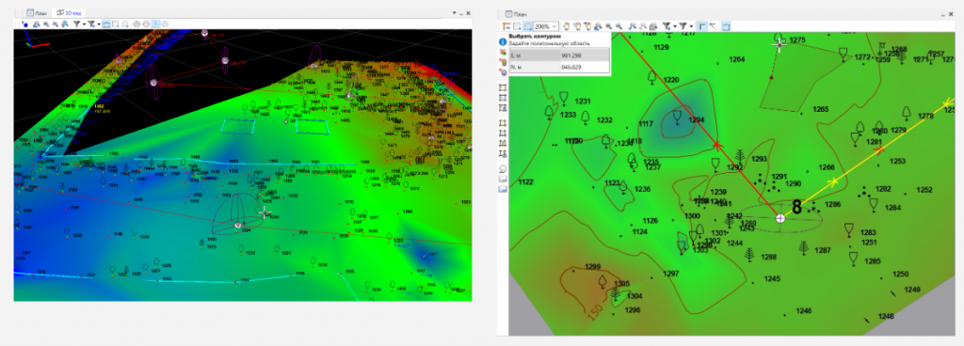Click the blue info icon in side toolbar

click(x=503, y=41)
